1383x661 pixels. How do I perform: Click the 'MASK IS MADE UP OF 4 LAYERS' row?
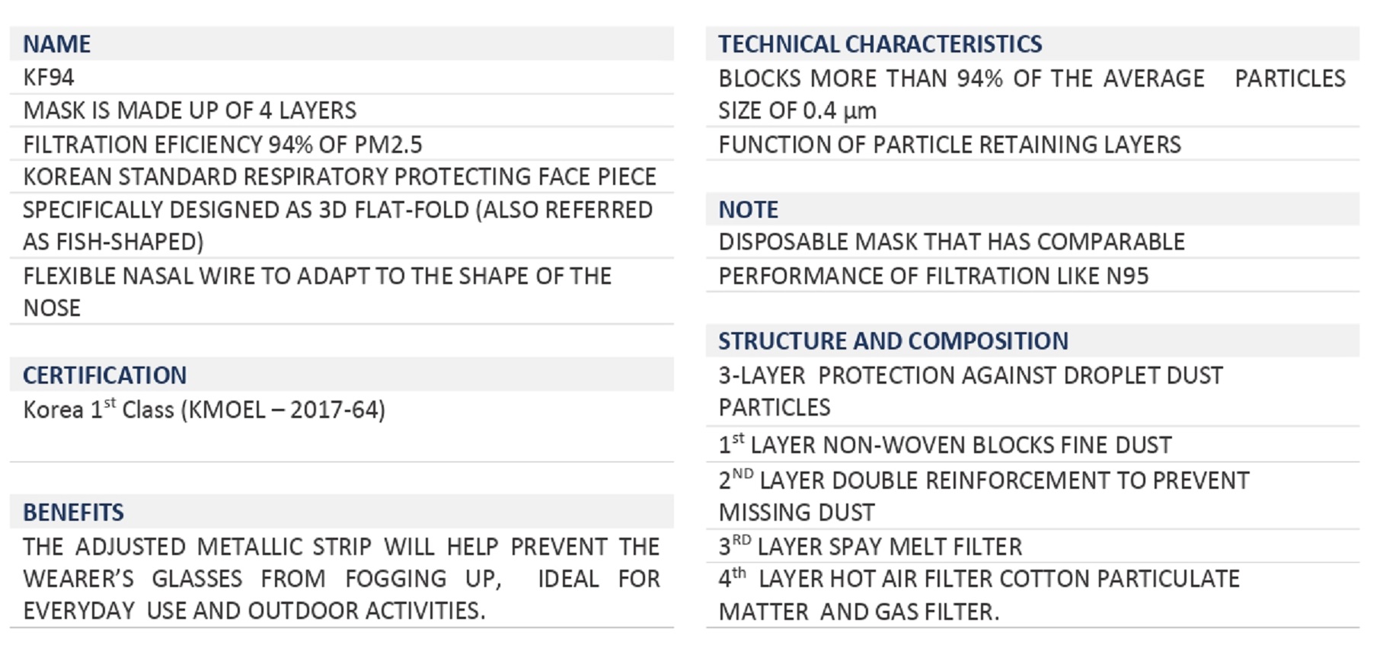pos(190,111)
